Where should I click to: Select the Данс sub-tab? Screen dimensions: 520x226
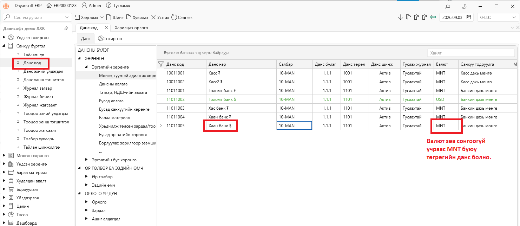coord(85,38)
